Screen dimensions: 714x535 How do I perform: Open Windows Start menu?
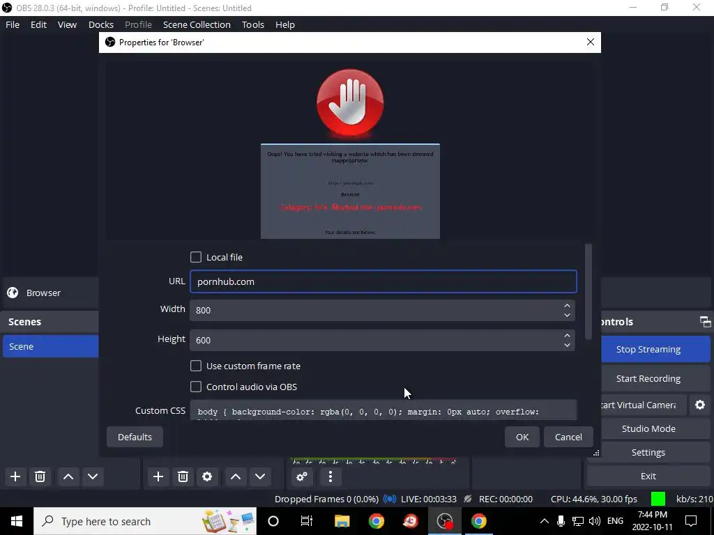tap(17, 521)
